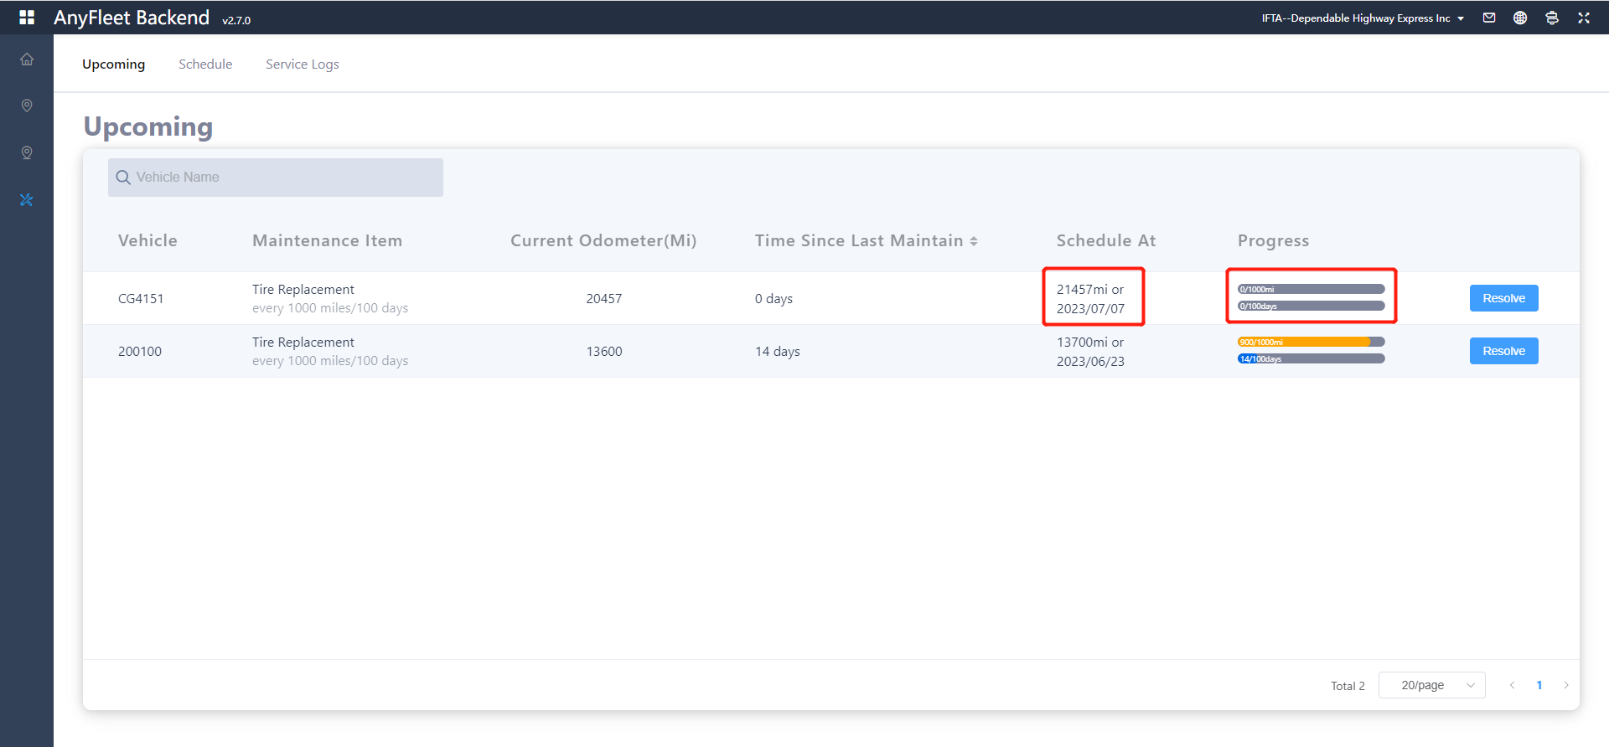Screen dimensions: 1609x747
Task: Go to the next page arrow
Action: (x=1565, y=685)
